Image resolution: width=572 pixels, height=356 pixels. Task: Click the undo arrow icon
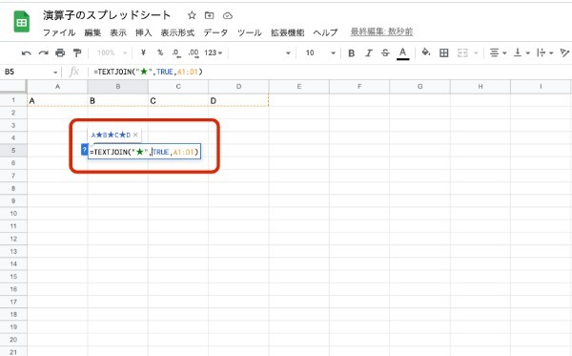coord(27,52)
